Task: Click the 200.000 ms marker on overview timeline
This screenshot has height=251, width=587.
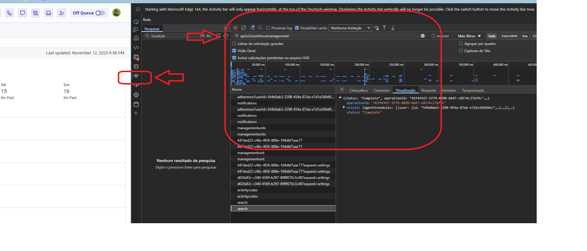Action: tap(361, 65)
